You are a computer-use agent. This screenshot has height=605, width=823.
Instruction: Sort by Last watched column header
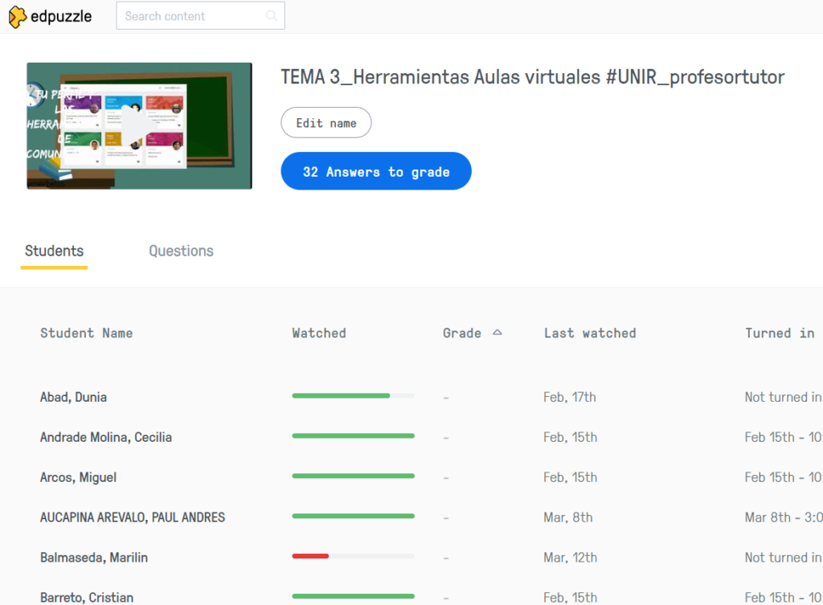(589, 333)
